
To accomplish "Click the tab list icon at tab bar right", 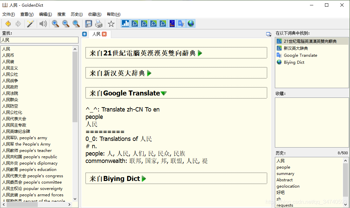I will 269,34.
